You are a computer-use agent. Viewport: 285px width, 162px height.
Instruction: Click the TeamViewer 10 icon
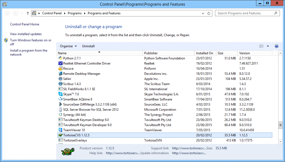(x=60, y=130)
